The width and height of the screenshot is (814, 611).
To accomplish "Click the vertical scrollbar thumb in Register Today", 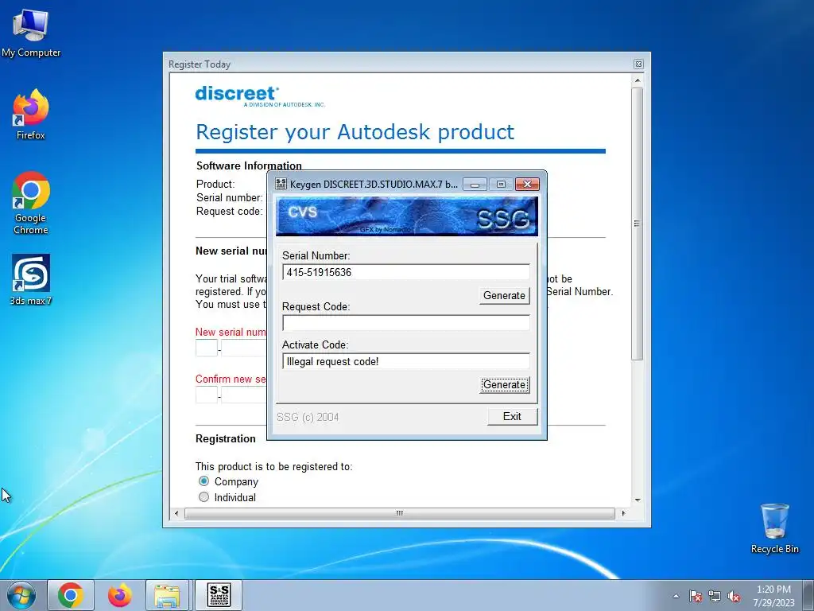I will pos(638,224).
